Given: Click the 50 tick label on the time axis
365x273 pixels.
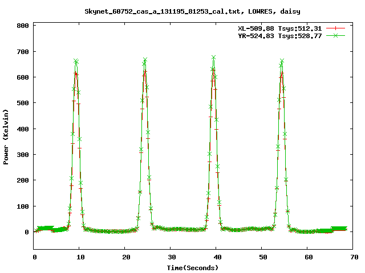Looking at the screenshot, I should pos(263,257).
